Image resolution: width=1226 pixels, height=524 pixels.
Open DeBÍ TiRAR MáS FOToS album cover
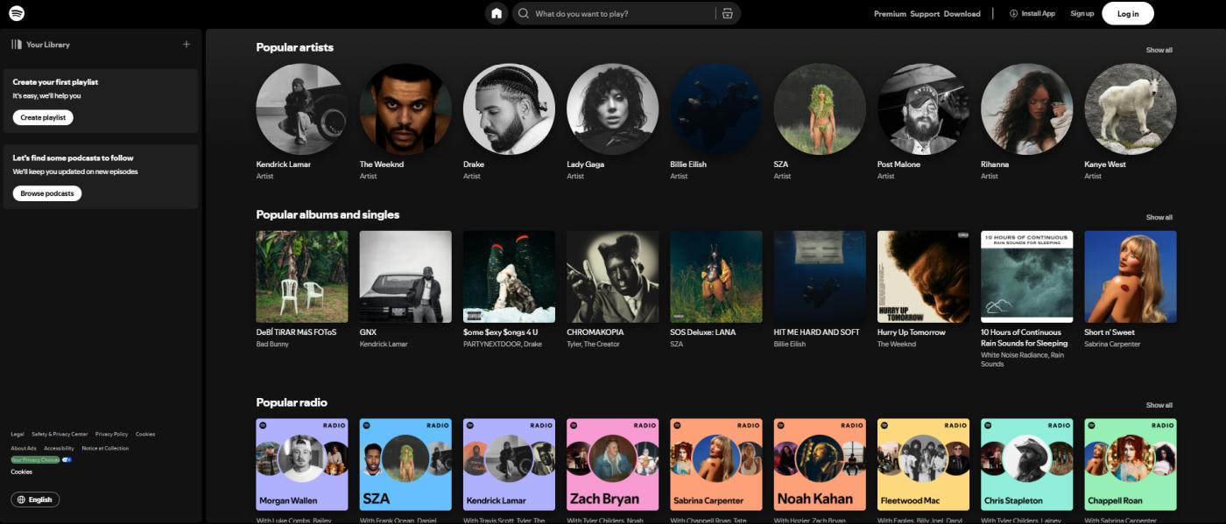pyautogui.click(x=301, y=276)
